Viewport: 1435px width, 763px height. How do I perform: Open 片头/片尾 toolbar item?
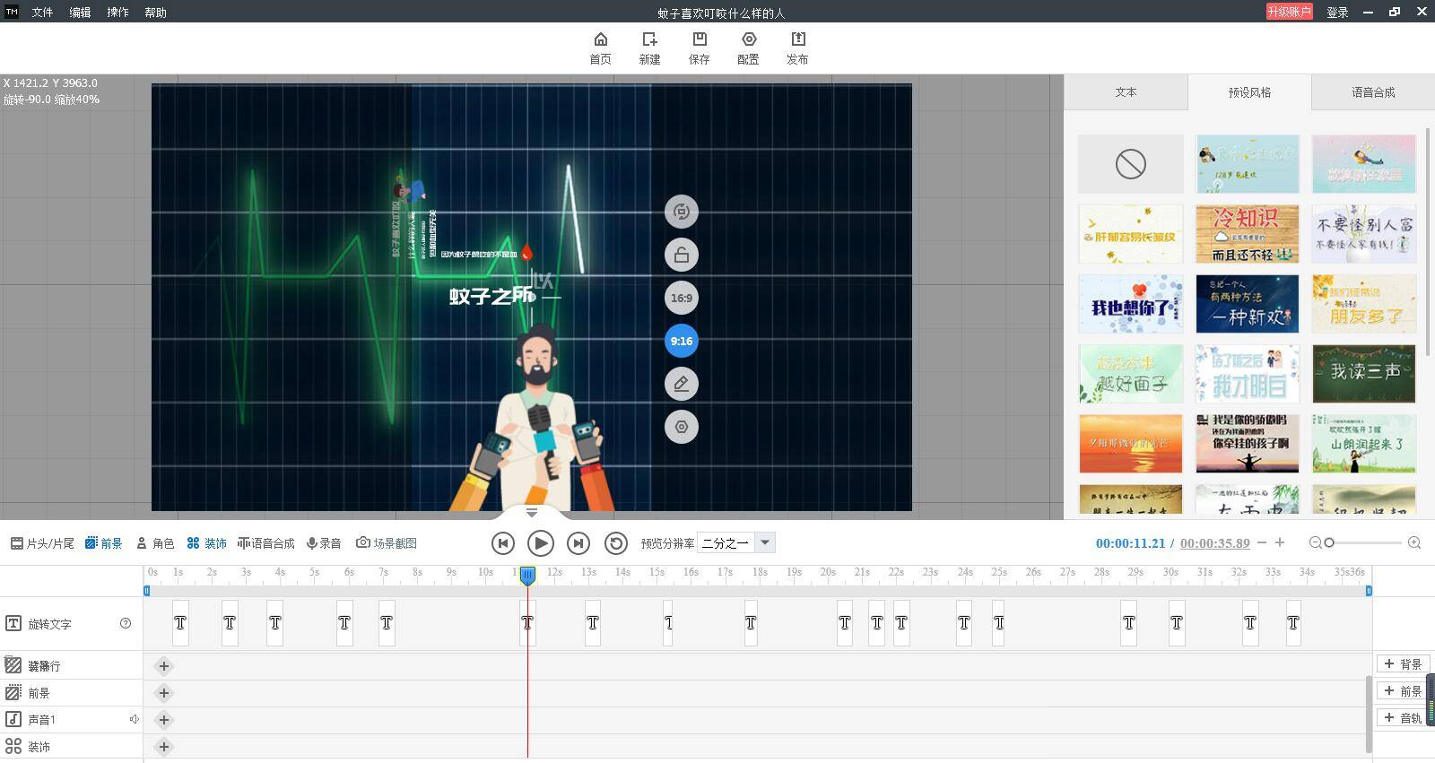(42, 543)
